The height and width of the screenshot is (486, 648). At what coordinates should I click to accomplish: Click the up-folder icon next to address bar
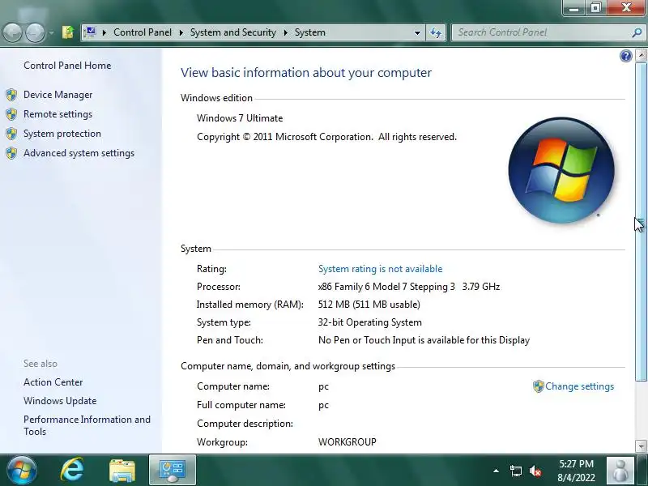tap(68, 32)
